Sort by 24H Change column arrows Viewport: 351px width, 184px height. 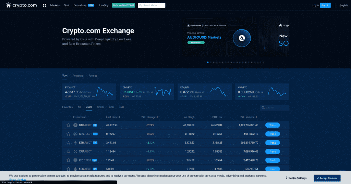[157, 117]
